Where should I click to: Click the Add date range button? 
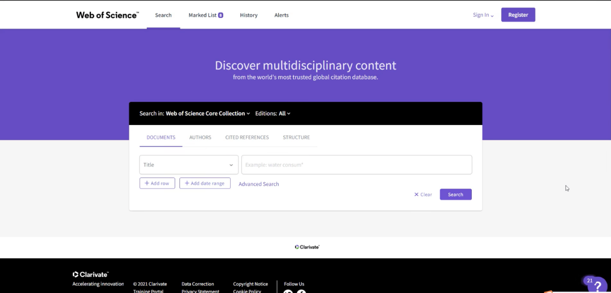coord(205,183)
